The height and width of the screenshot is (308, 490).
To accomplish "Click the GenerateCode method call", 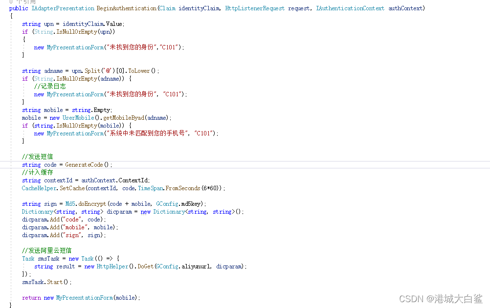I will [x=85, y=165].
